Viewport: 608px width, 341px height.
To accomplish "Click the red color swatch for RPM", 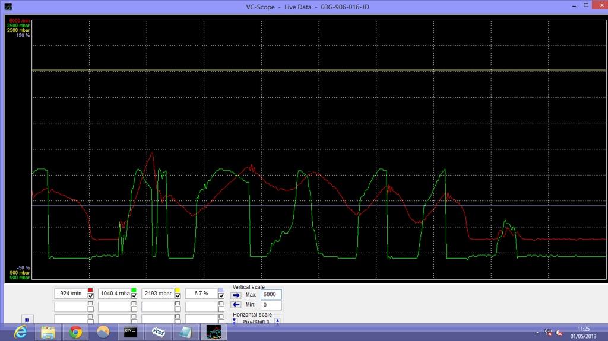I will tap(91, 290).
